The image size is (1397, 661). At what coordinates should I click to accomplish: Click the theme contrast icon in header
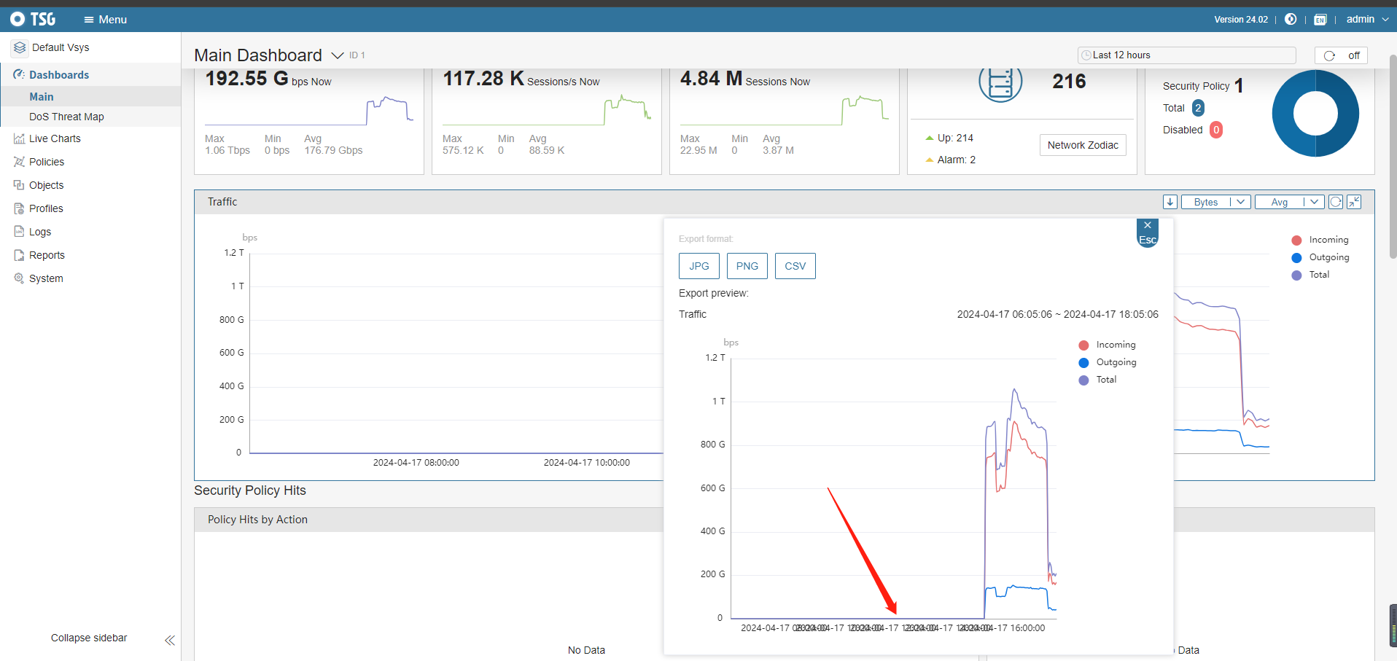click(1291, 20)
